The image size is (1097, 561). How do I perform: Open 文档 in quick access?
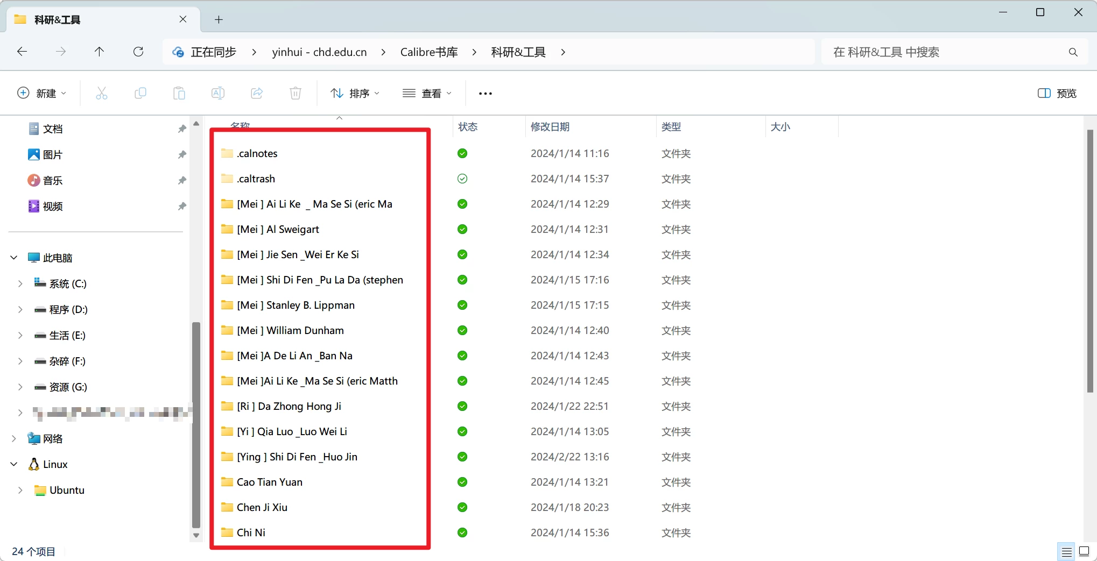point(53,129)
